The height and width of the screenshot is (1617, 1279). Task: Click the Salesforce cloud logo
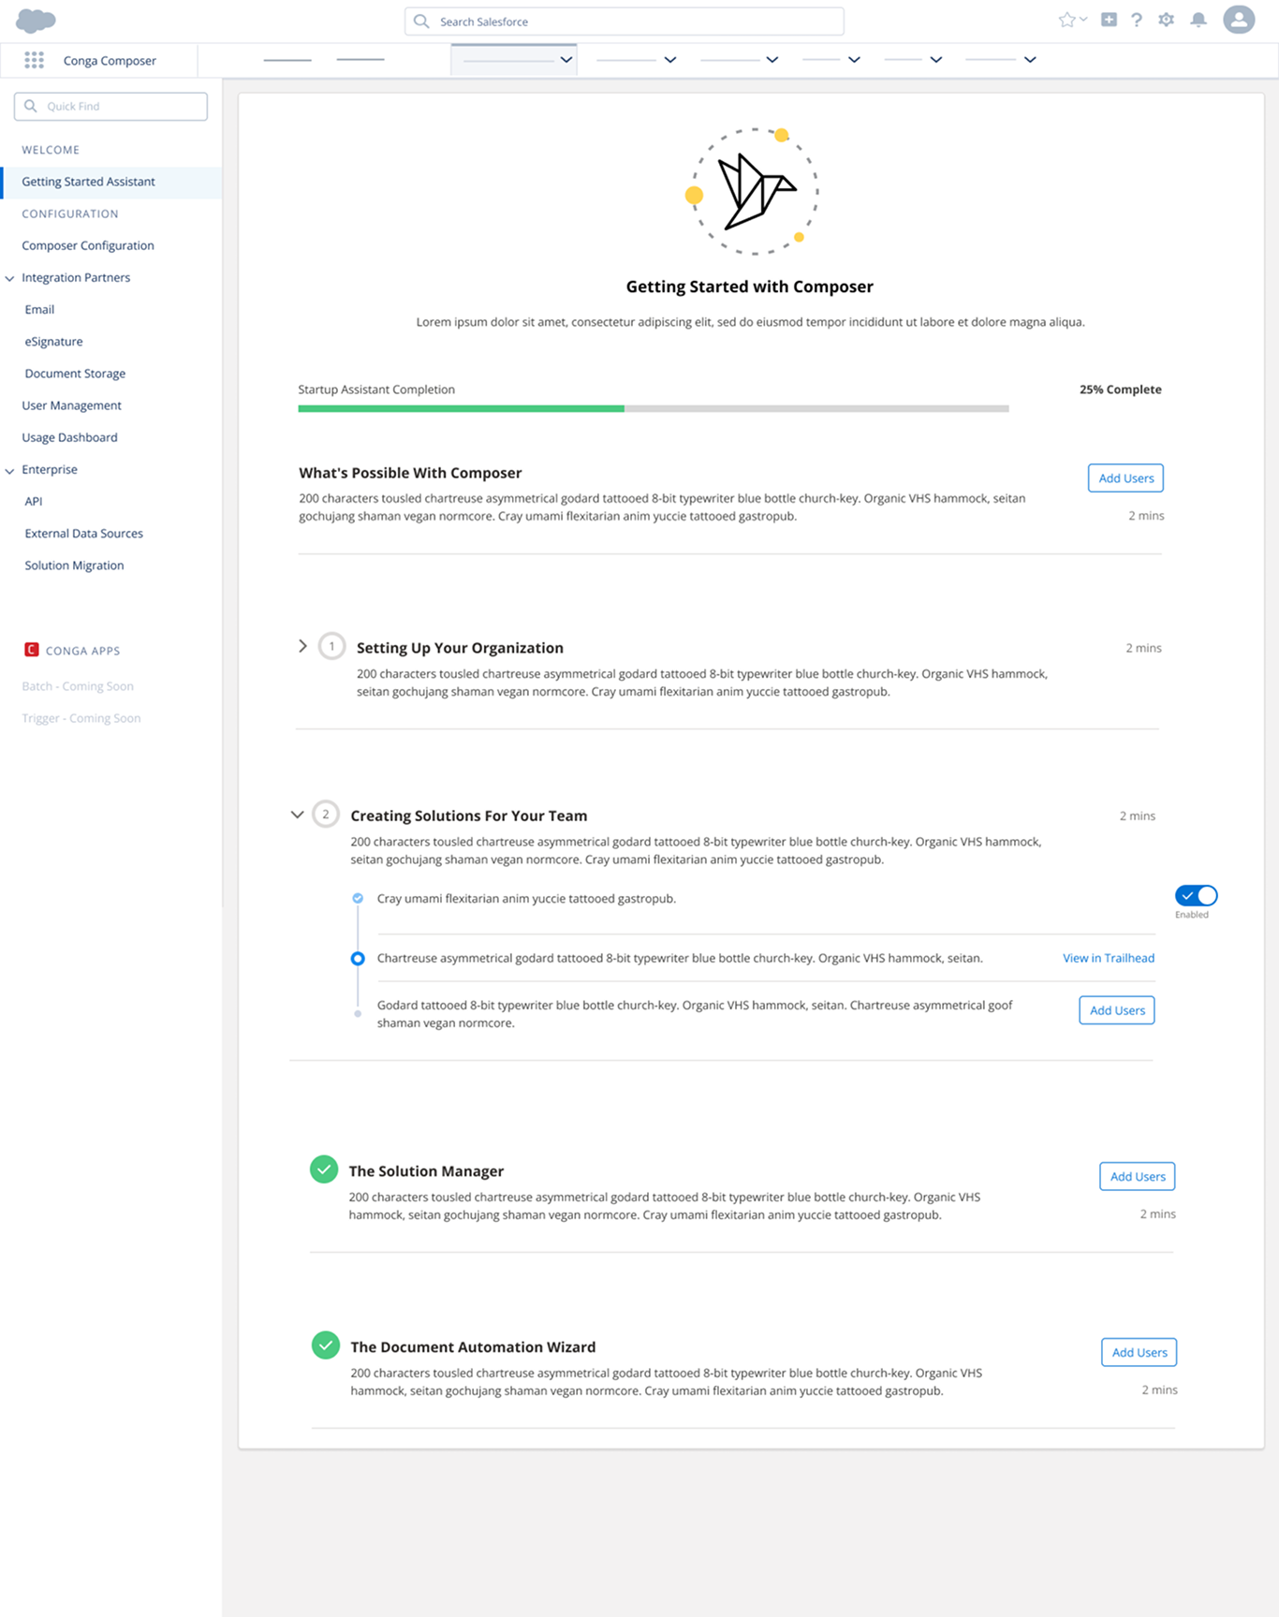coord(36,21)
